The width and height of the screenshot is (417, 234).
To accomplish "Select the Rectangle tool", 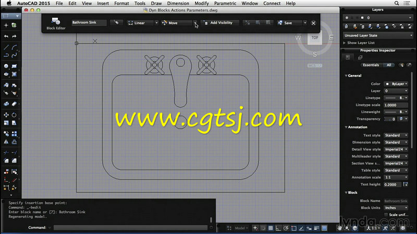I will tap(15, 66).
